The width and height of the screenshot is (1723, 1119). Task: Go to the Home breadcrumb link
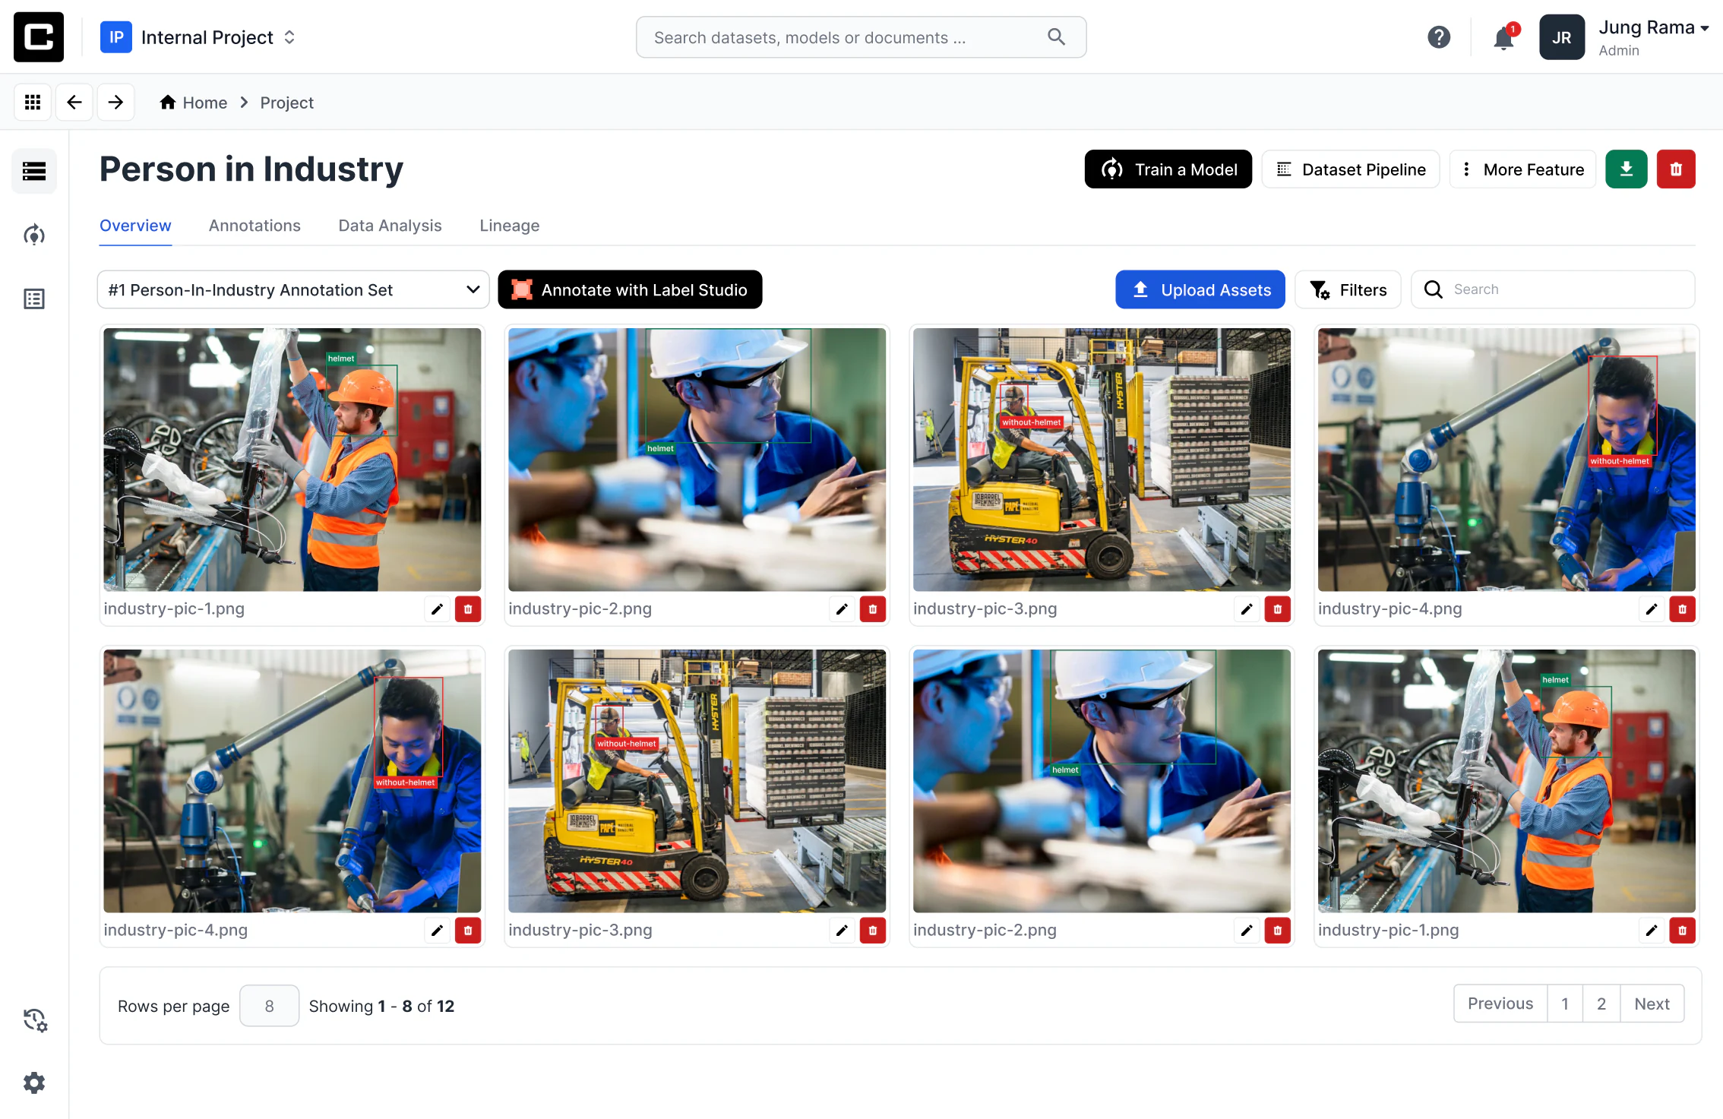(193, 103)
